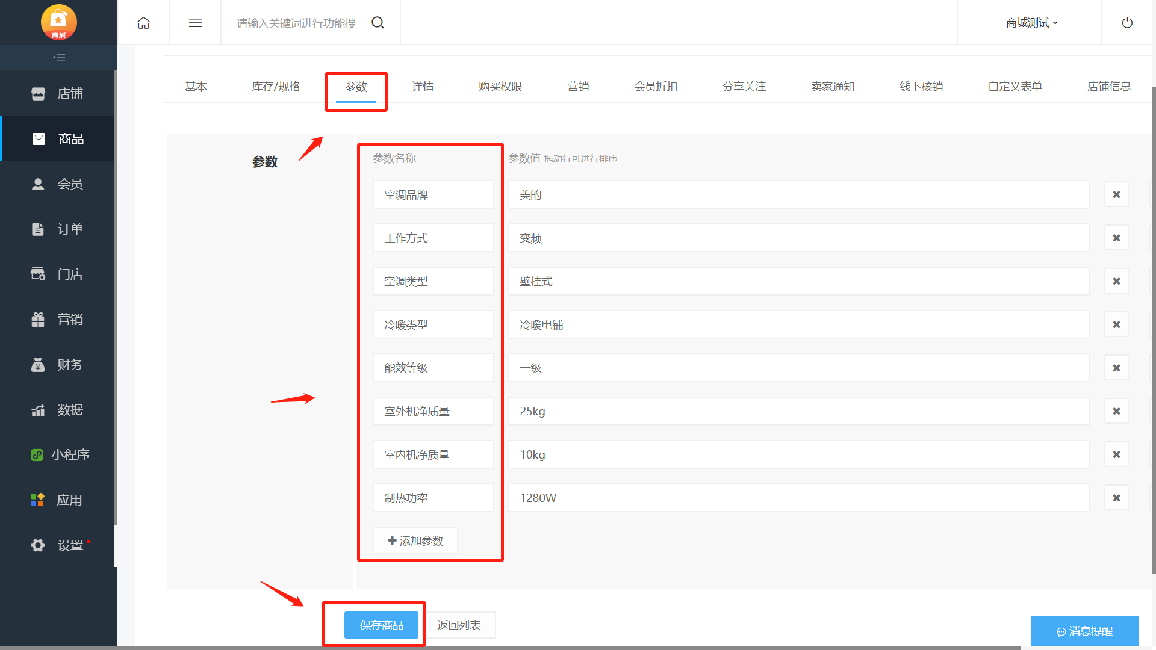Edit the 冷暖类型 parameter name field
The image size is (1156, 650).
(433, 324)
